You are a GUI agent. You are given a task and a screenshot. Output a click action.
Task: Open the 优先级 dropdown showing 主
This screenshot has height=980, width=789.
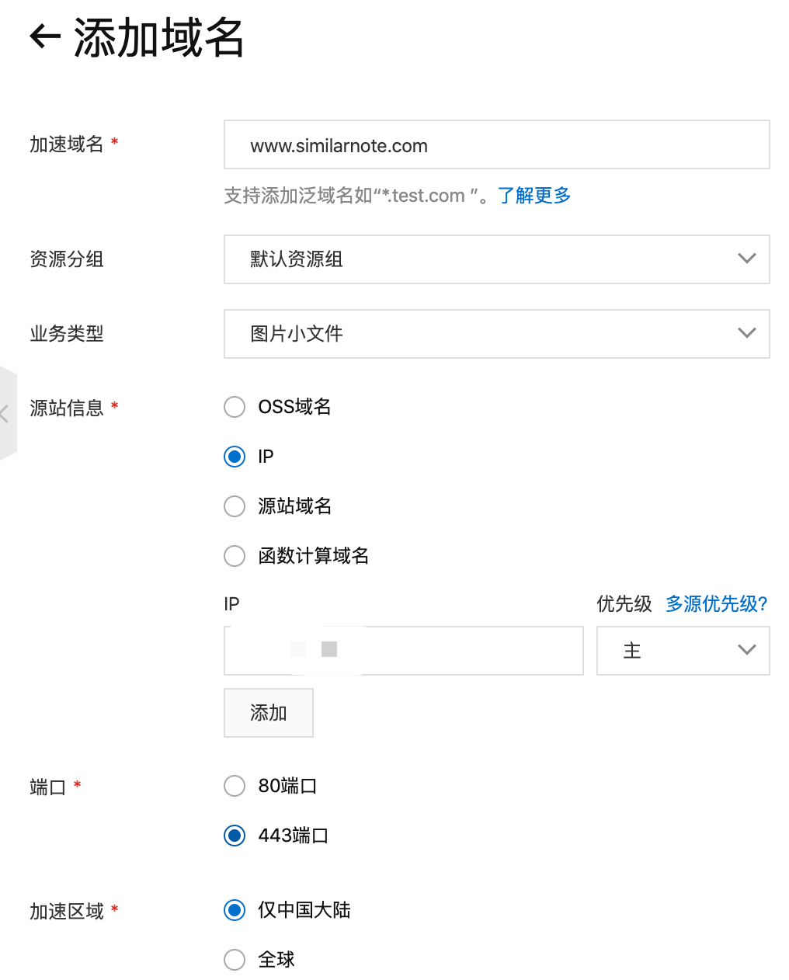[x=683, y=651]
